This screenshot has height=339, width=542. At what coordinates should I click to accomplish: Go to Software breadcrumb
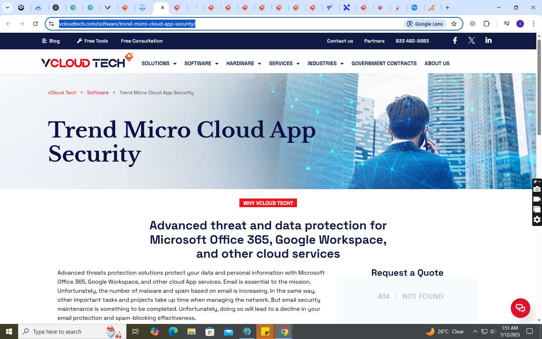[x=97, y=92]
